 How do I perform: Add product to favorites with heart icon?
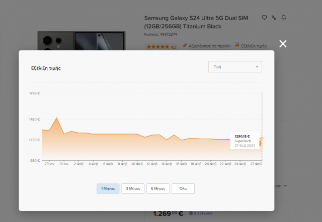coord(264,18)
